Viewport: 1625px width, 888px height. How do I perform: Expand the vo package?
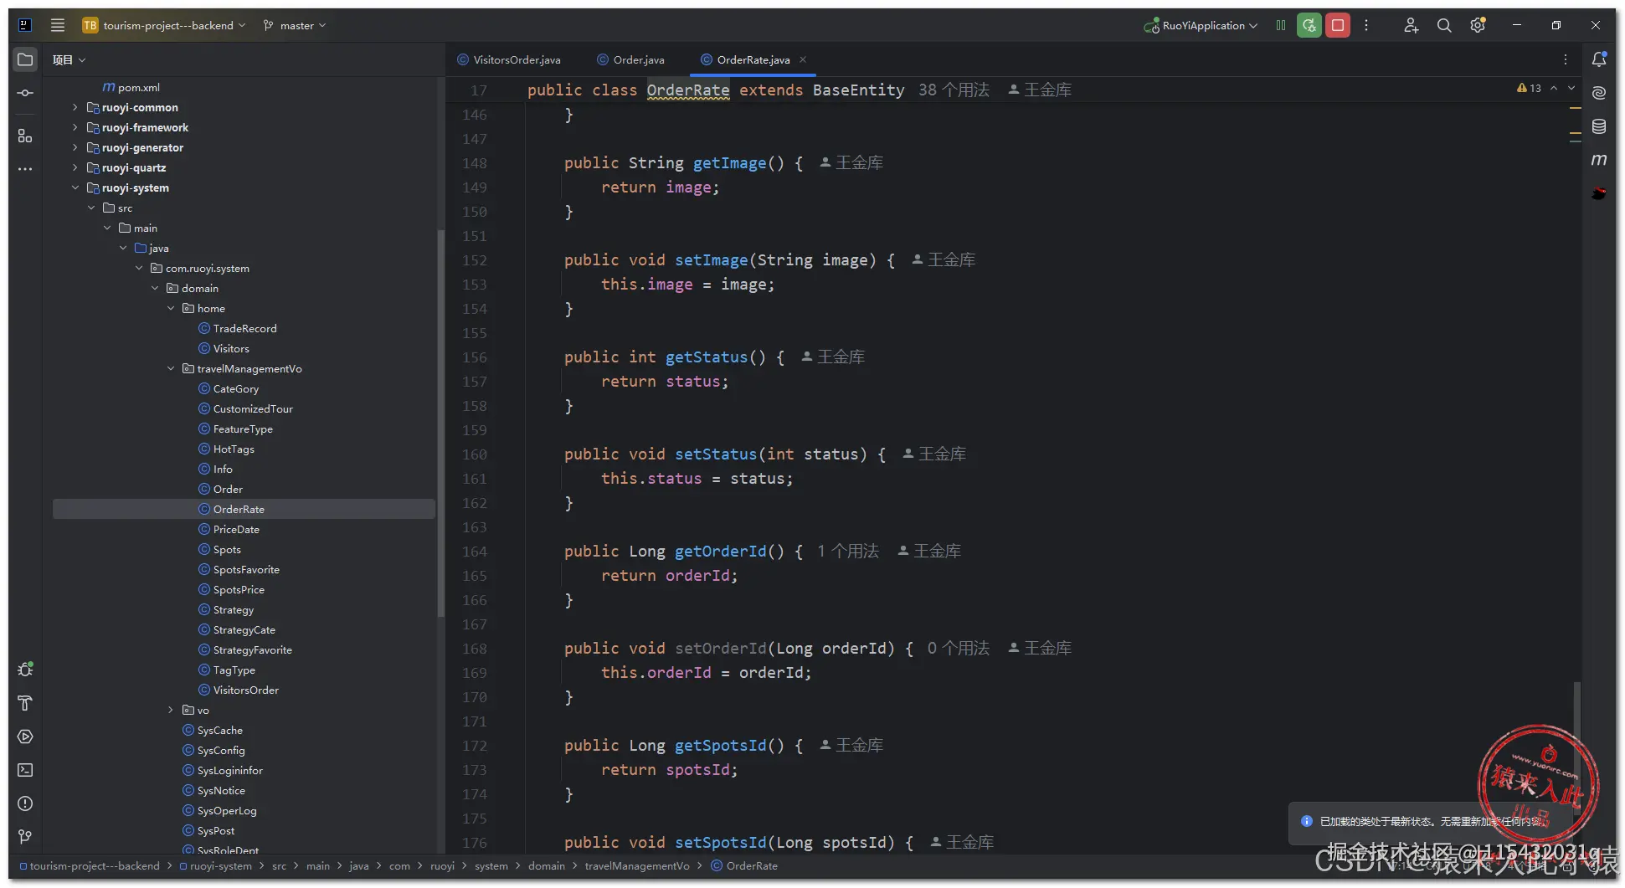coord(171,710)
